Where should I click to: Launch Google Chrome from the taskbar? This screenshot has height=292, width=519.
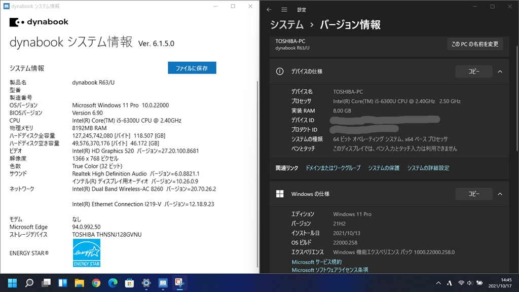pyautogui.click(x=96, y=283)
